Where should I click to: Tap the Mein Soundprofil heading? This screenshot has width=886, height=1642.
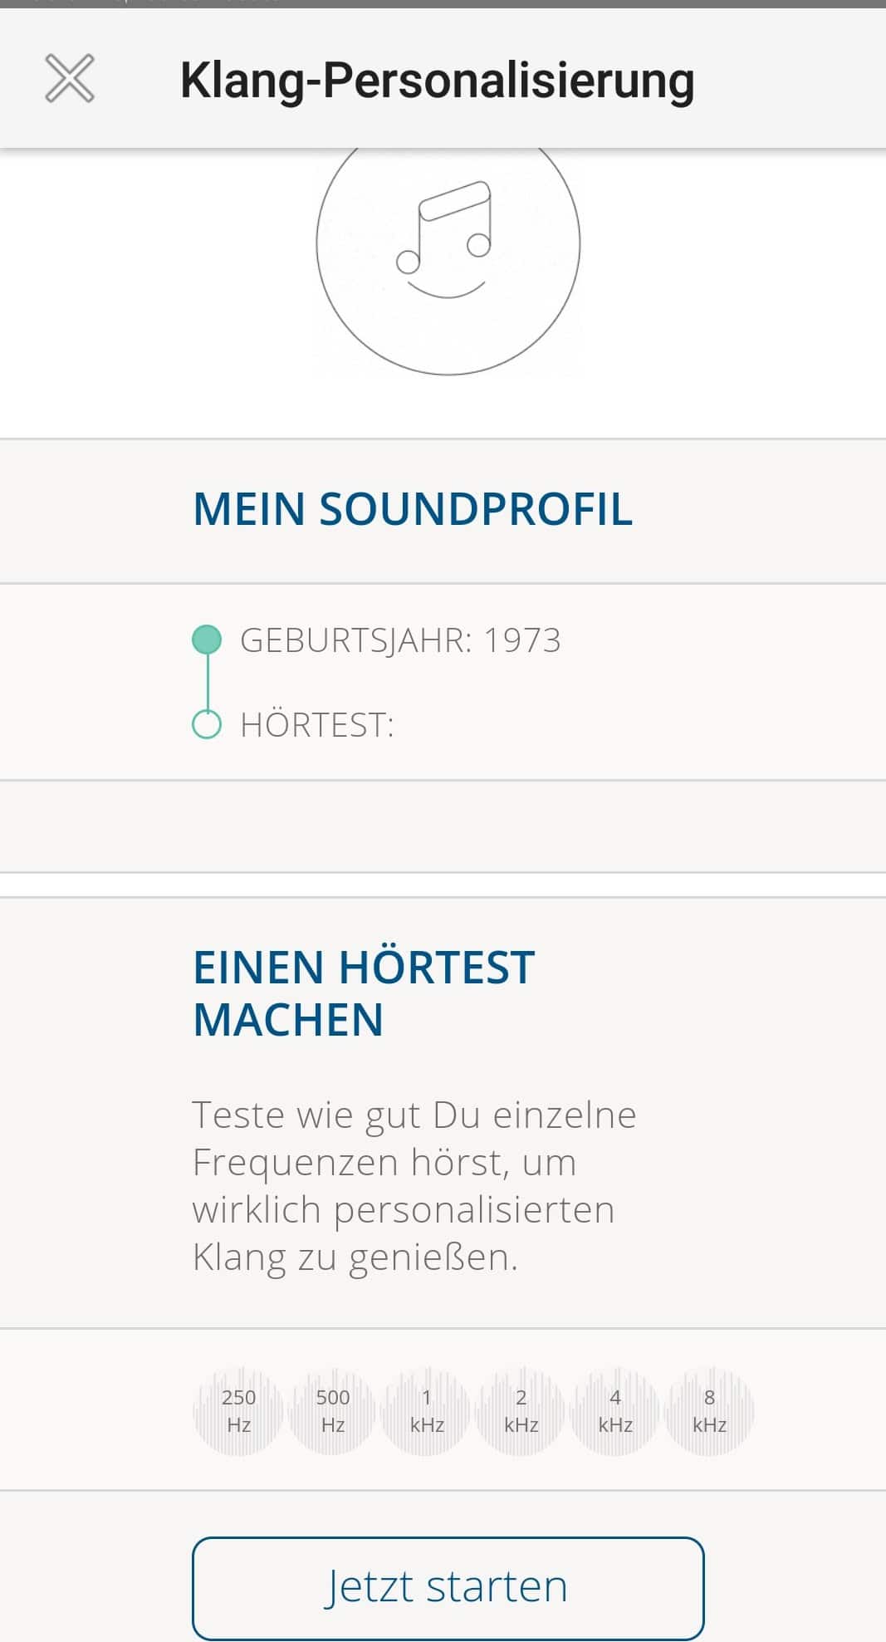click(x=413, y=509)
